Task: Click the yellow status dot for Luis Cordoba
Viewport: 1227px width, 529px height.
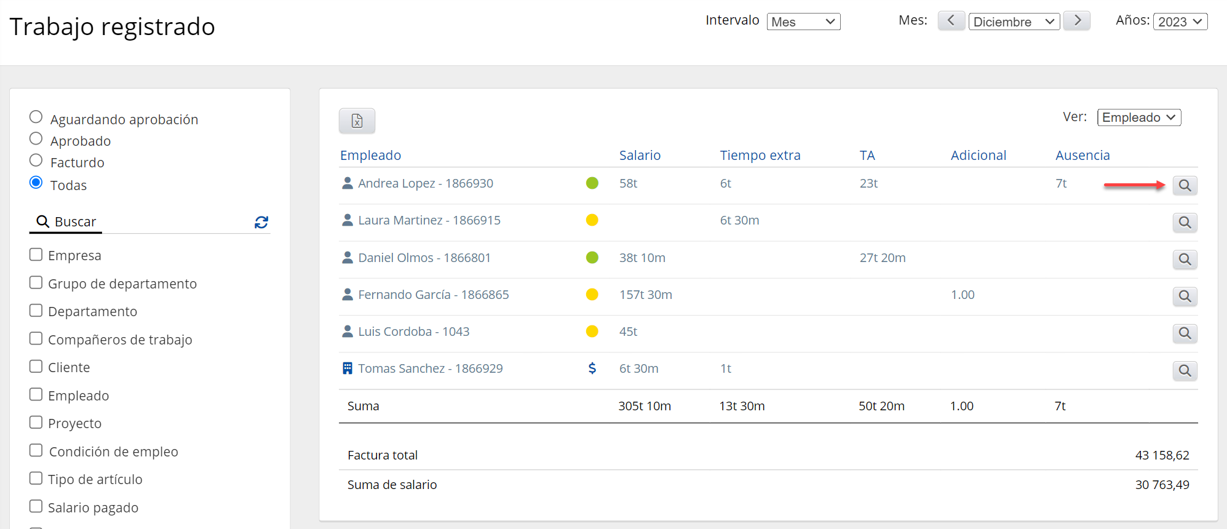Action: tap(592, 332)
